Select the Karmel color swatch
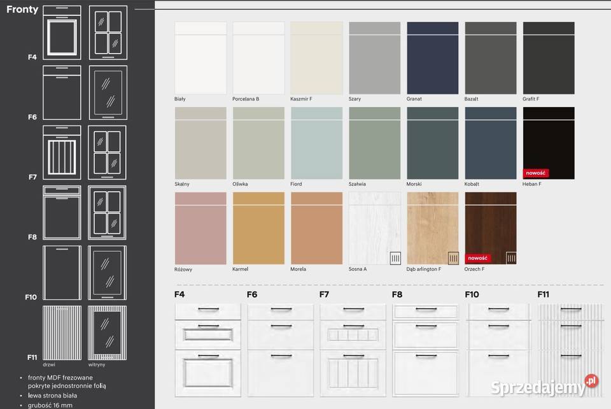This screenshot has width=611, height=409. (x=258, y=228)
